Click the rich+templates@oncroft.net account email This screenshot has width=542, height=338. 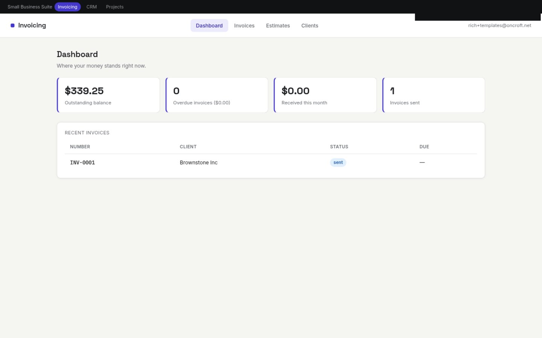pyautogui.click(x=499, y=26)
